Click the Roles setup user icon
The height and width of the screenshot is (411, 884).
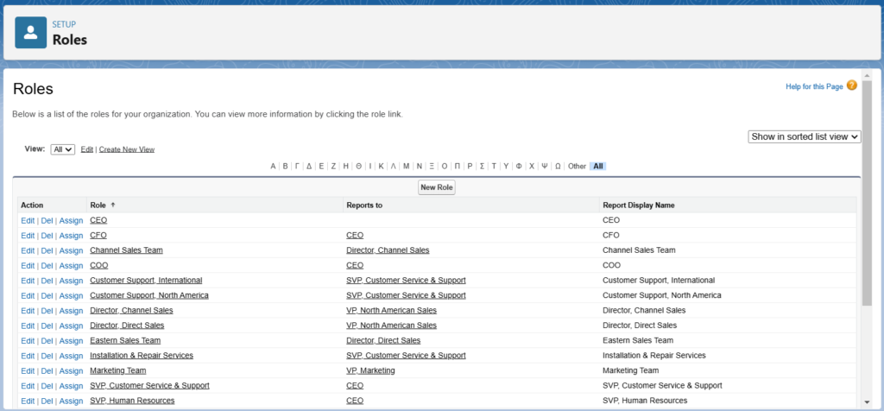click(x=31, y=32)
